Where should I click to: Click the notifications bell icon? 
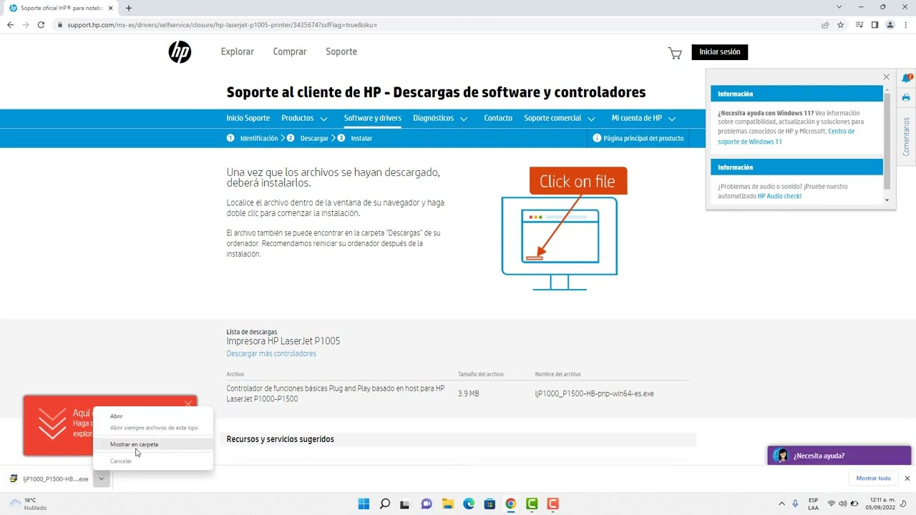tap(907, 78)
